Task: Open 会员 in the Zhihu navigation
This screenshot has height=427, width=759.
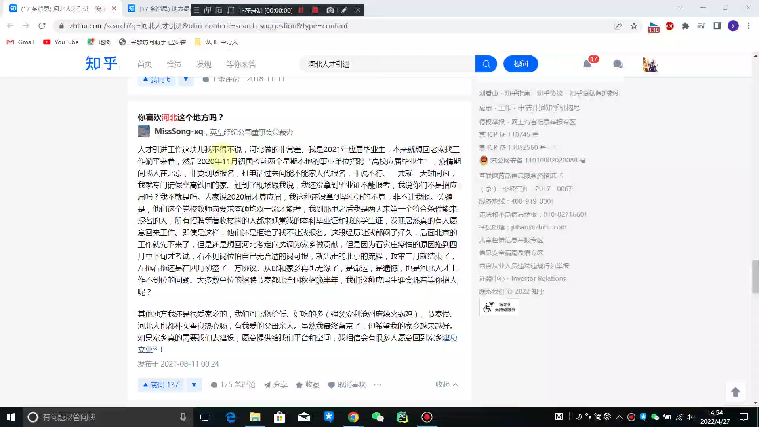Action: coord(174,64)
